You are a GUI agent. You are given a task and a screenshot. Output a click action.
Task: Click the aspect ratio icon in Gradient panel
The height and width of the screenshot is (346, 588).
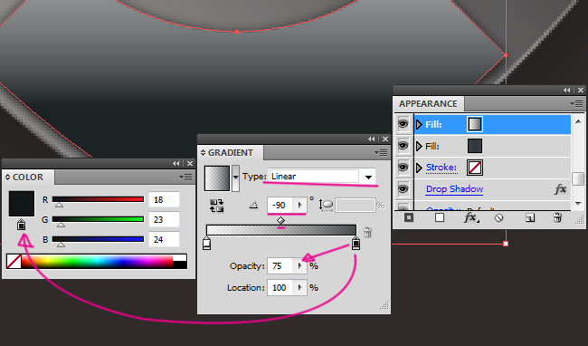pos(326,205)
